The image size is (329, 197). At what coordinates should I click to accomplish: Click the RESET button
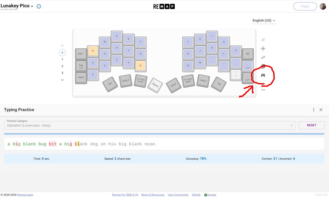click(x=311, y=125)
